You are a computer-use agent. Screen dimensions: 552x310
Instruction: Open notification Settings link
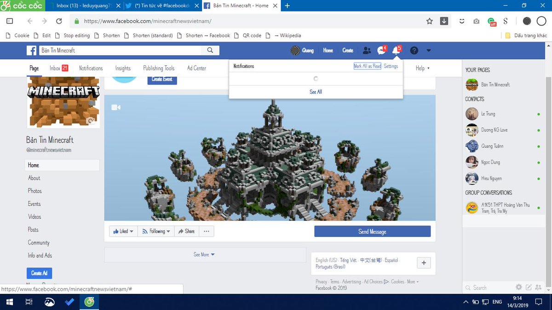(x=391, y=66)
